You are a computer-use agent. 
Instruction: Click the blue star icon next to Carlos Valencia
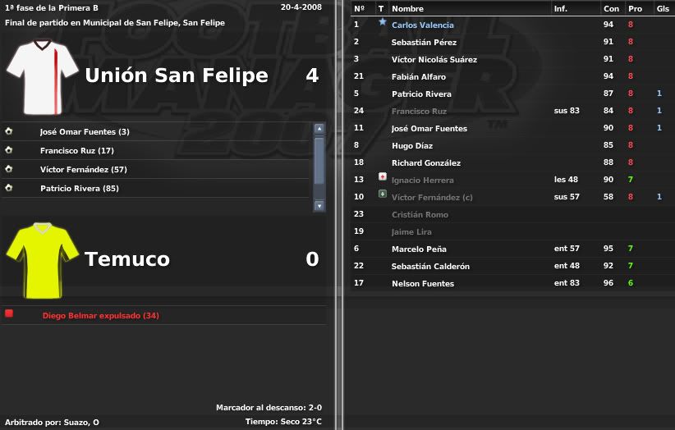click(x=383, y=21)
